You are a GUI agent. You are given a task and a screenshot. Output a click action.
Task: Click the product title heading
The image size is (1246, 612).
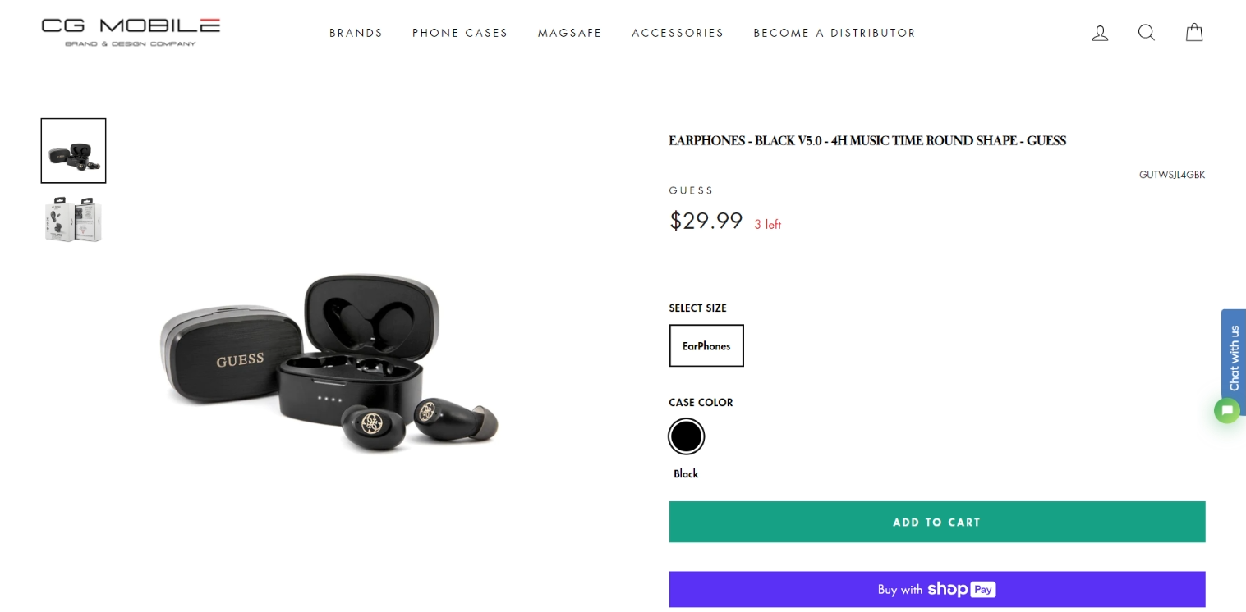[x=867, y=140]
